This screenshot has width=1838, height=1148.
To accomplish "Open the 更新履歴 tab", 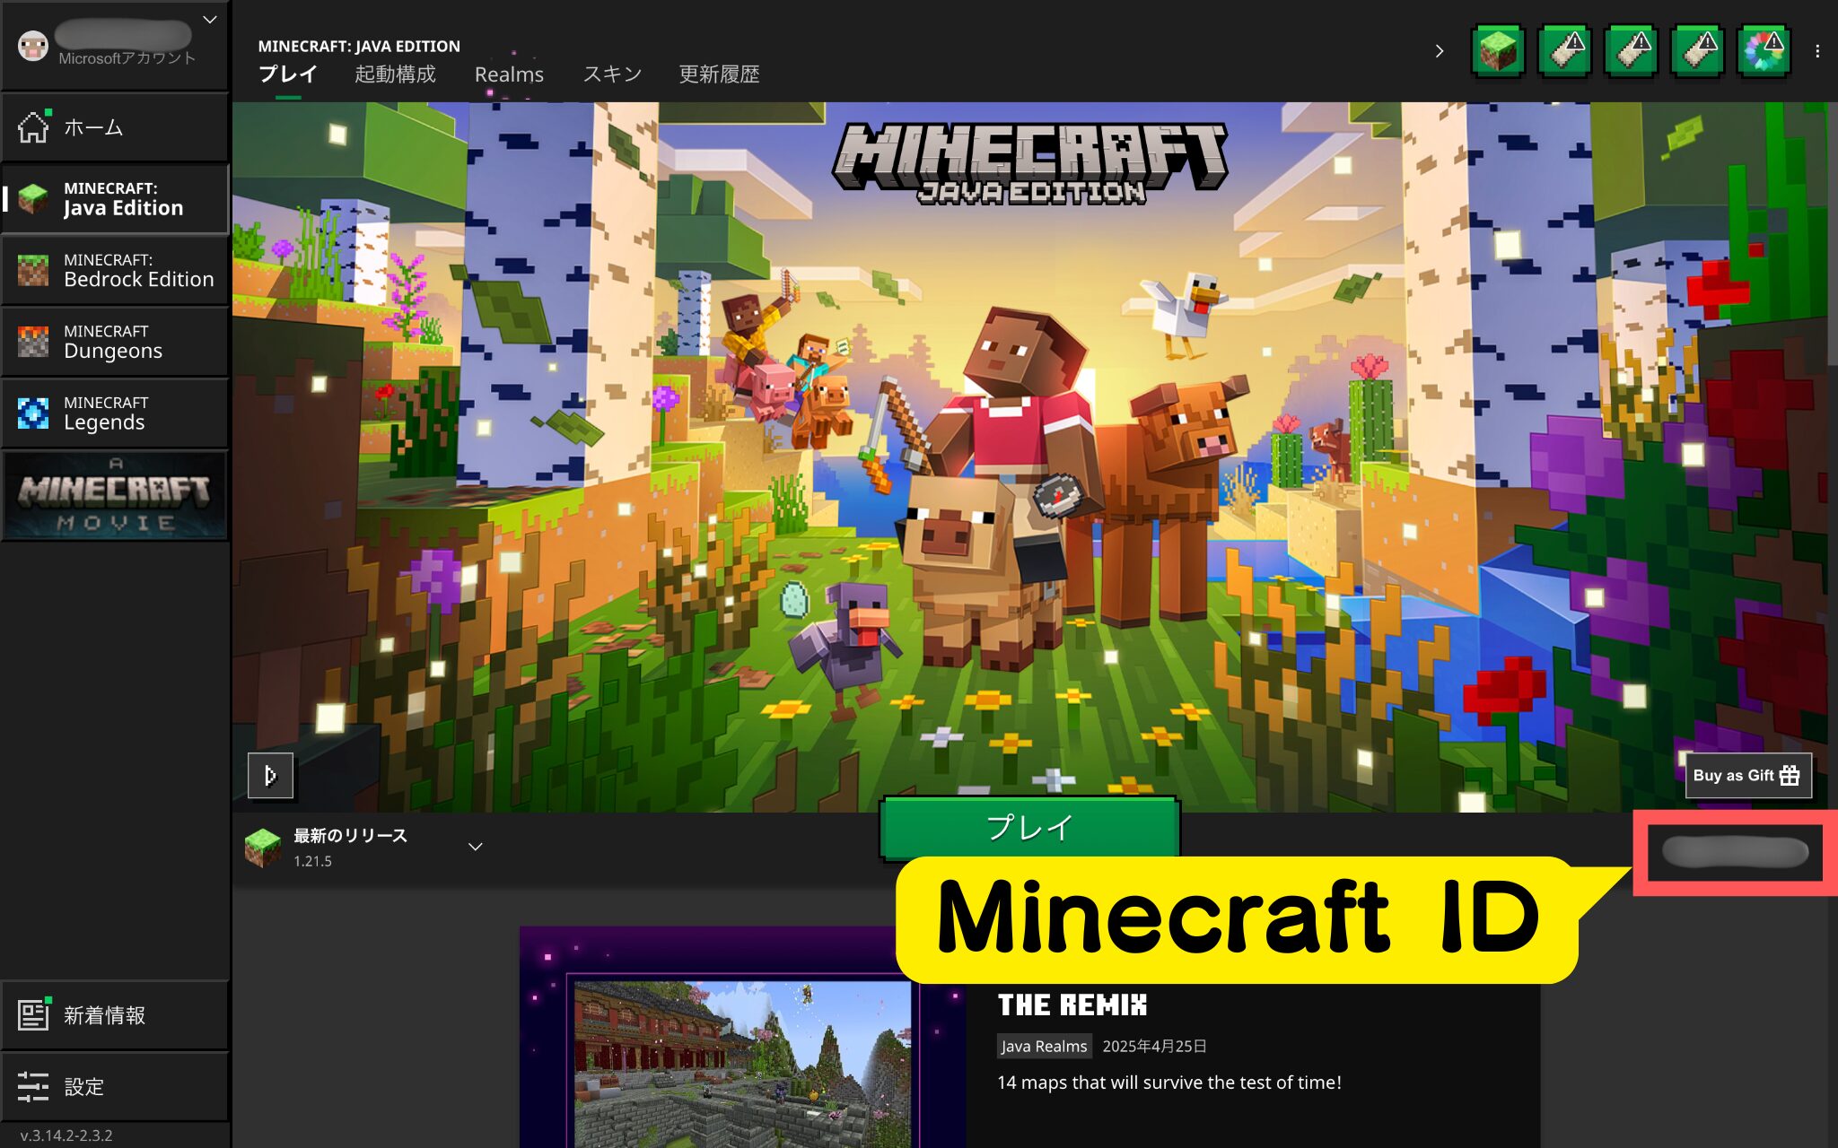I will tap(719, 74).
